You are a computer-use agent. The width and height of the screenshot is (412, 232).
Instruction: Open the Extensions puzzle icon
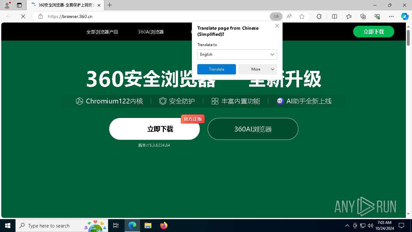(x=319, y=16)
